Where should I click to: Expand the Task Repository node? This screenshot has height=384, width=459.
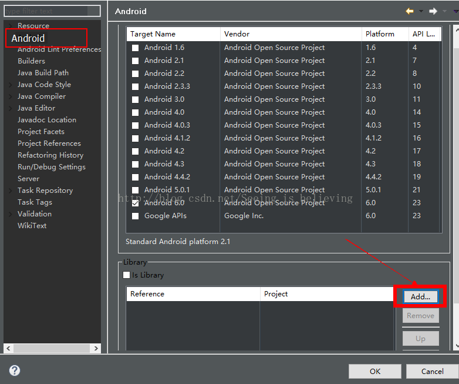[x=10, y=191]
